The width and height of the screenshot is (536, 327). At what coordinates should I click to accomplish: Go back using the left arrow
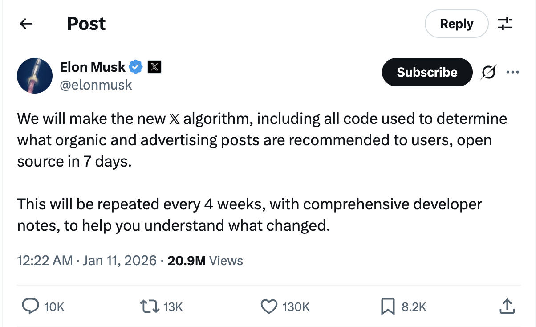coord(27,24)
